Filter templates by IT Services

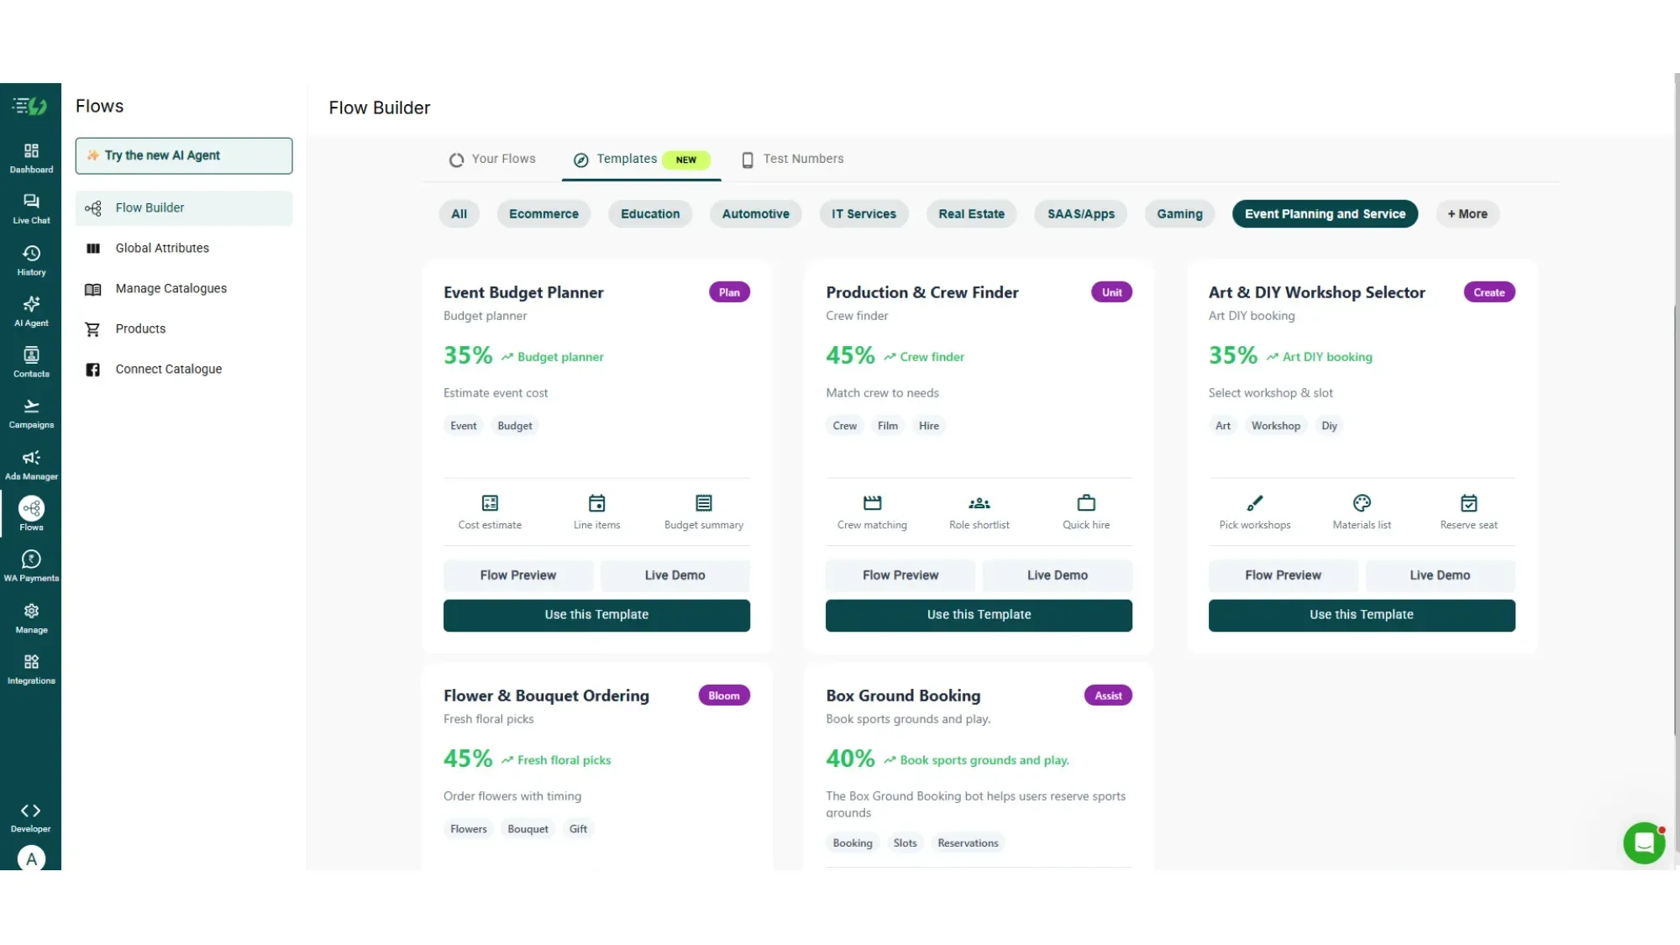(x=864, y=214)
